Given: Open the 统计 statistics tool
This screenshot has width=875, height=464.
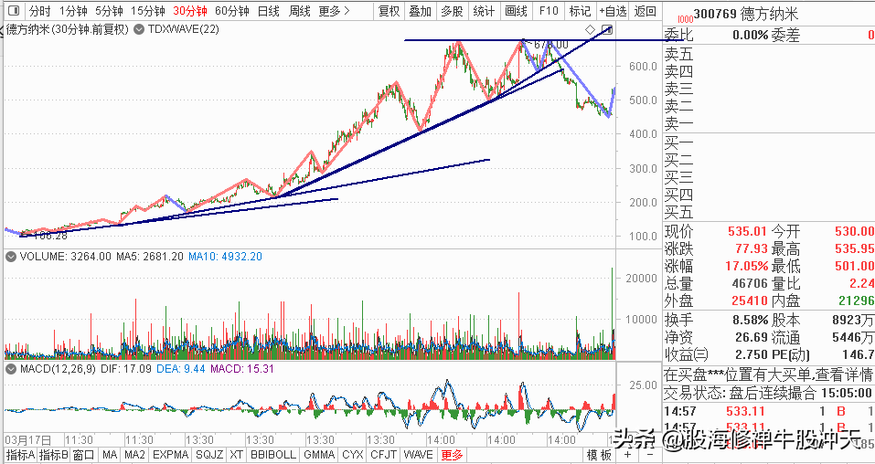Looking at the screenshot, I should pos(484,11).
